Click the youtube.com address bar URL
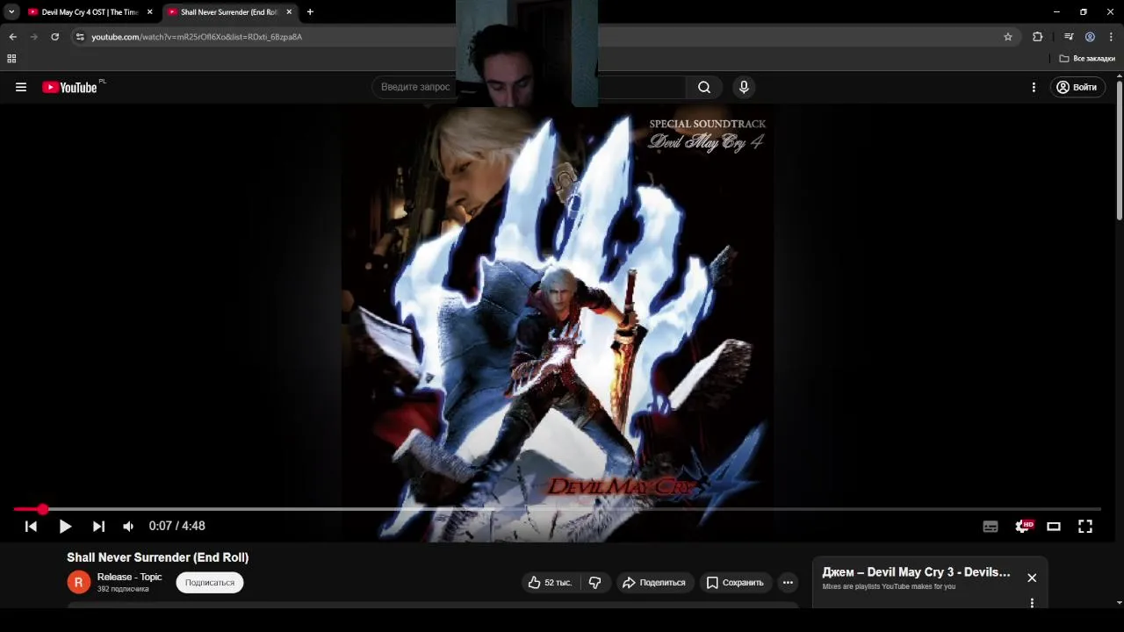This screenshot has height=632, width=1124. point(197,37)
